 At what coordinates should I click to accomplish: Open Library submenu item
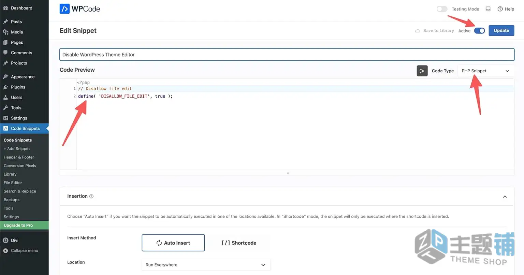pos(10,174)
